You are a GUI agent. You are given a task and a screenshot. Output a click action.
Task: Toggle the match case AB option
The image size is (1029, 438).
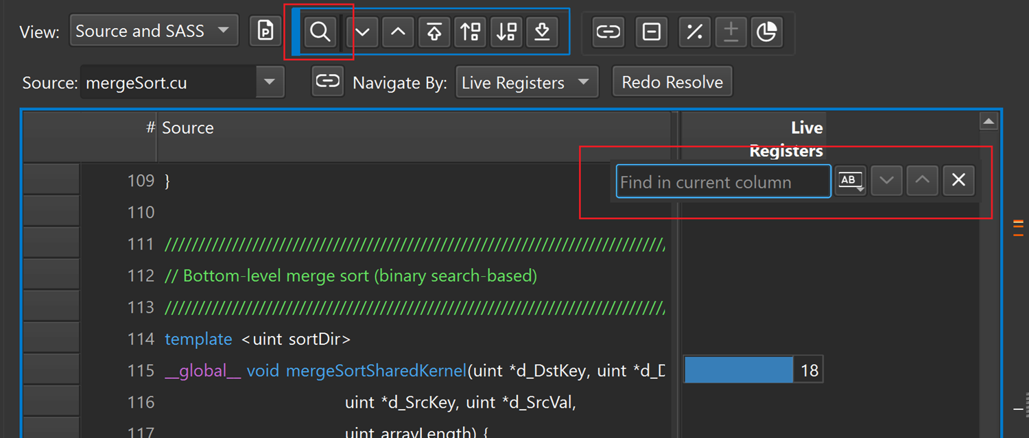(x=850, y=180)
